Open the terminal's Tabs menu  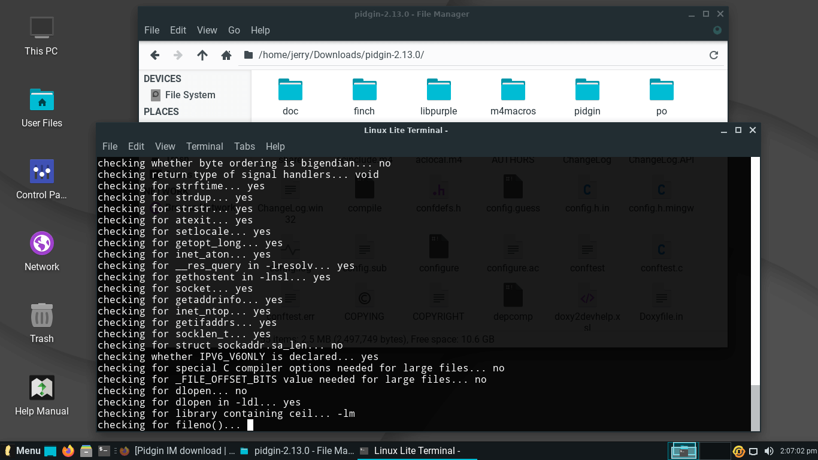coord(244,146)
